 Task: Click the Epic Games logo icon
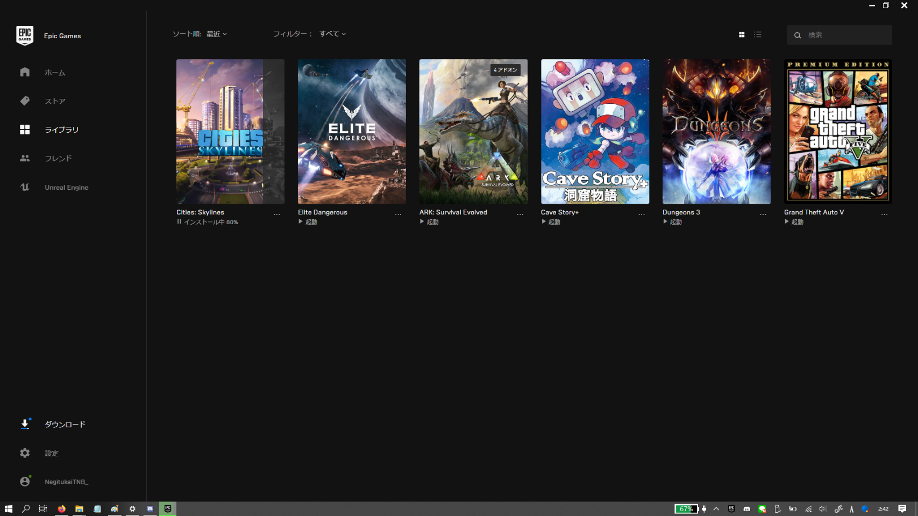tap(25, 35)
